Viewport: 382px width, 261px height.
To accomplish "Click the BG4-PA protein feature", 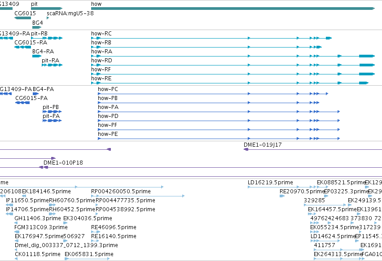I will (x=36, y=93).
